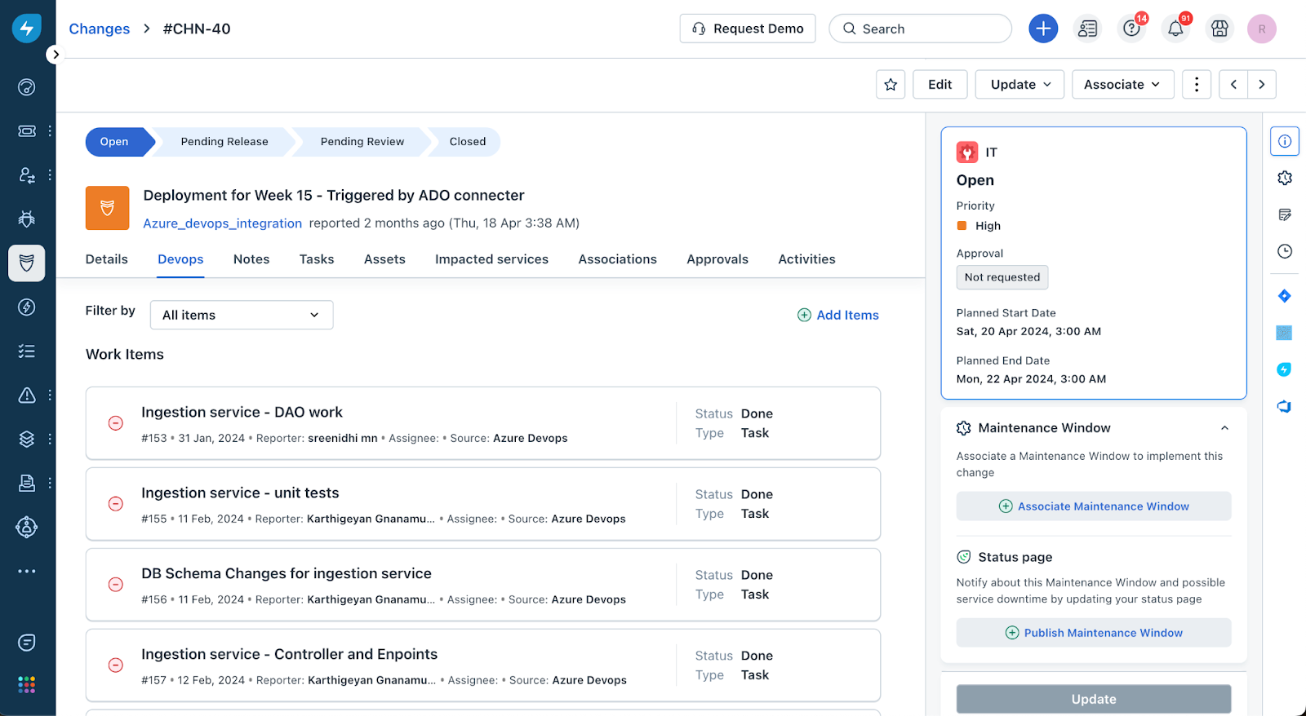Select the Pending Release status stage

(x=224, y=142)
